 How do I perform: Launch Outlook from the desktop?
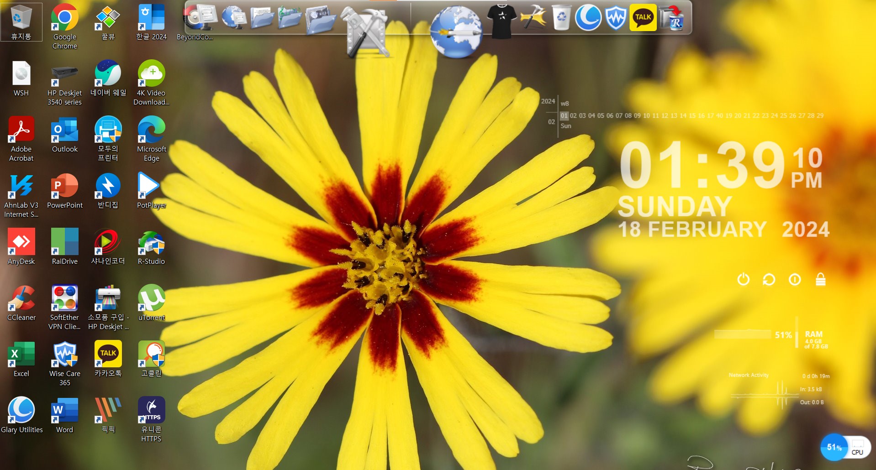(x=64, y=135)
